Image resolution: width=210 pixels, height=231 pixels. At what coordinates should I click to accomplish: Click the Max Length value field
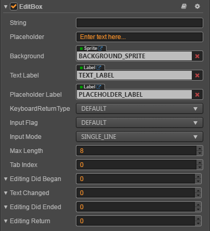point(136,151)
